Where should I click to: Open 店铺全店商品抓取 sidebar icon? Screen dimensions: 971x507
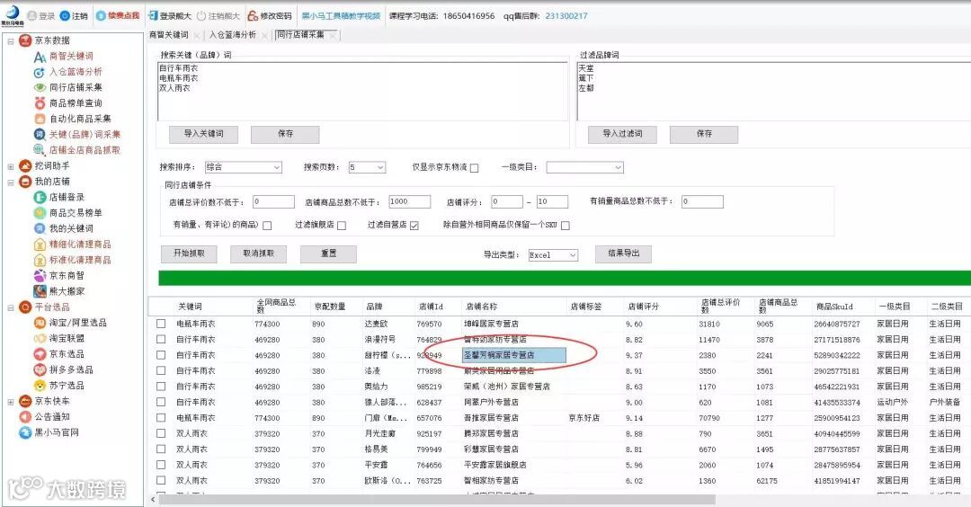pyautogui.click(x=40, y=150)
